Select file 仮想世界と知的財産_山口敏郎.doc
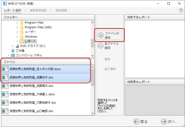The width and height of the screenshot is (185, 127). coord(46,111)
